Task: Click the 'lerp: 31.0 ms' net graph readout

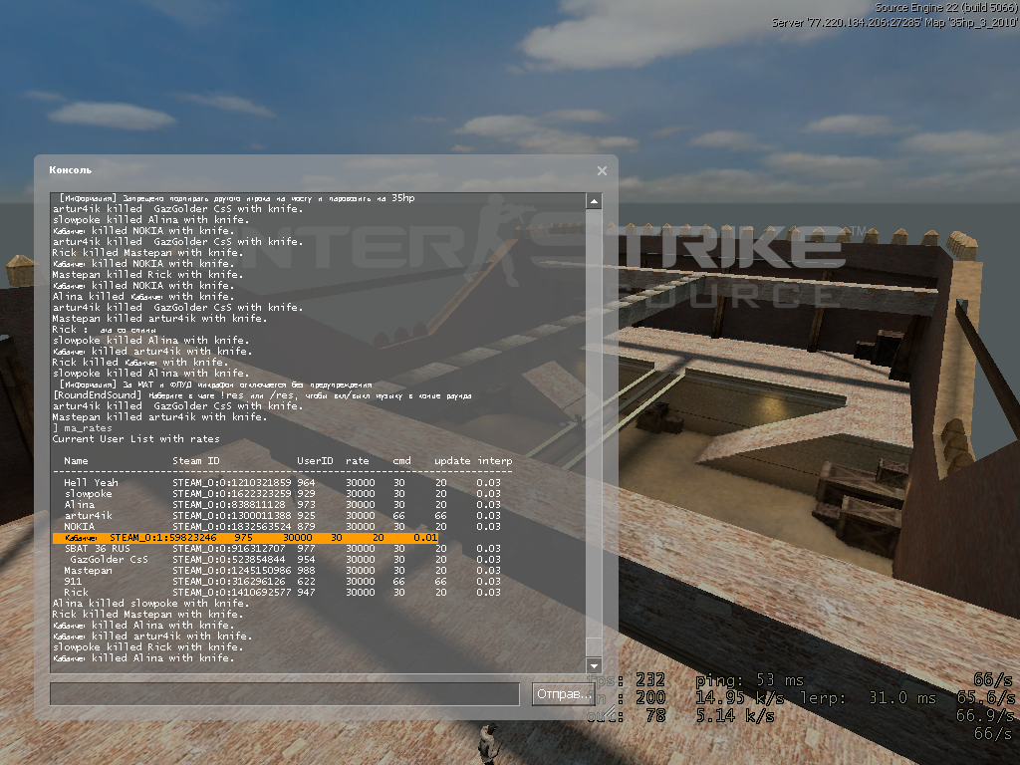Action: click(868, 698)
